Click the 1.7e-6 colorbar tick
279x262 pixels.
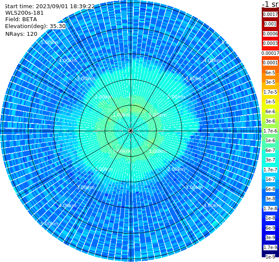270,131
